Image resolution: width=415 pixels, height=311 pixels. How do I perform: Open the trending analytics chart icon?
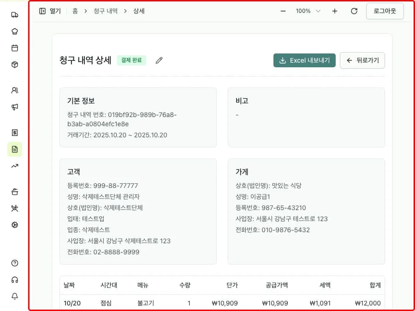click(14, 165)
